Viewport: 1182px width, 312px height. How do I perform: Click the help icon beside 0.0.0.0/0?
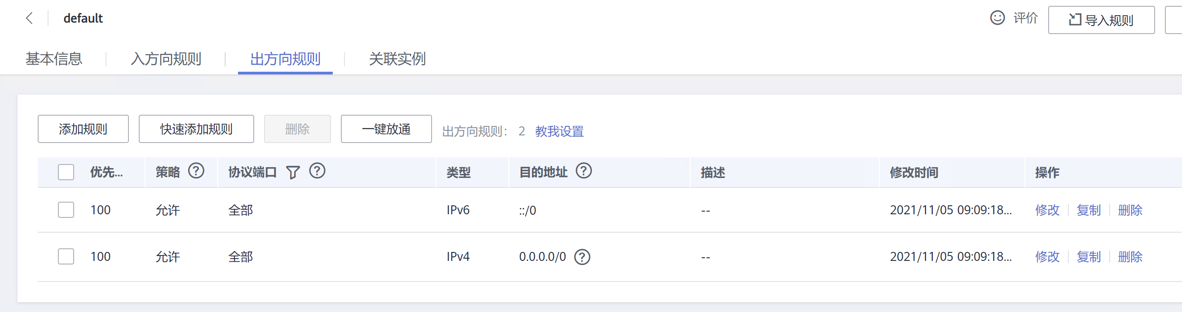(x=582, y=256)
